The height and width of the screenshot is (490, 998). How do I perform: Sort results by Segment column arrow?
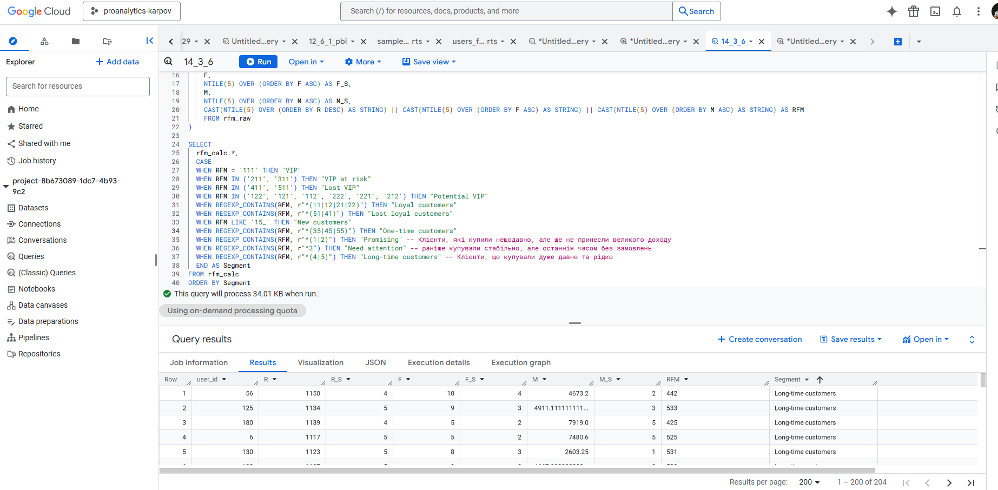[x=820, y=380]
